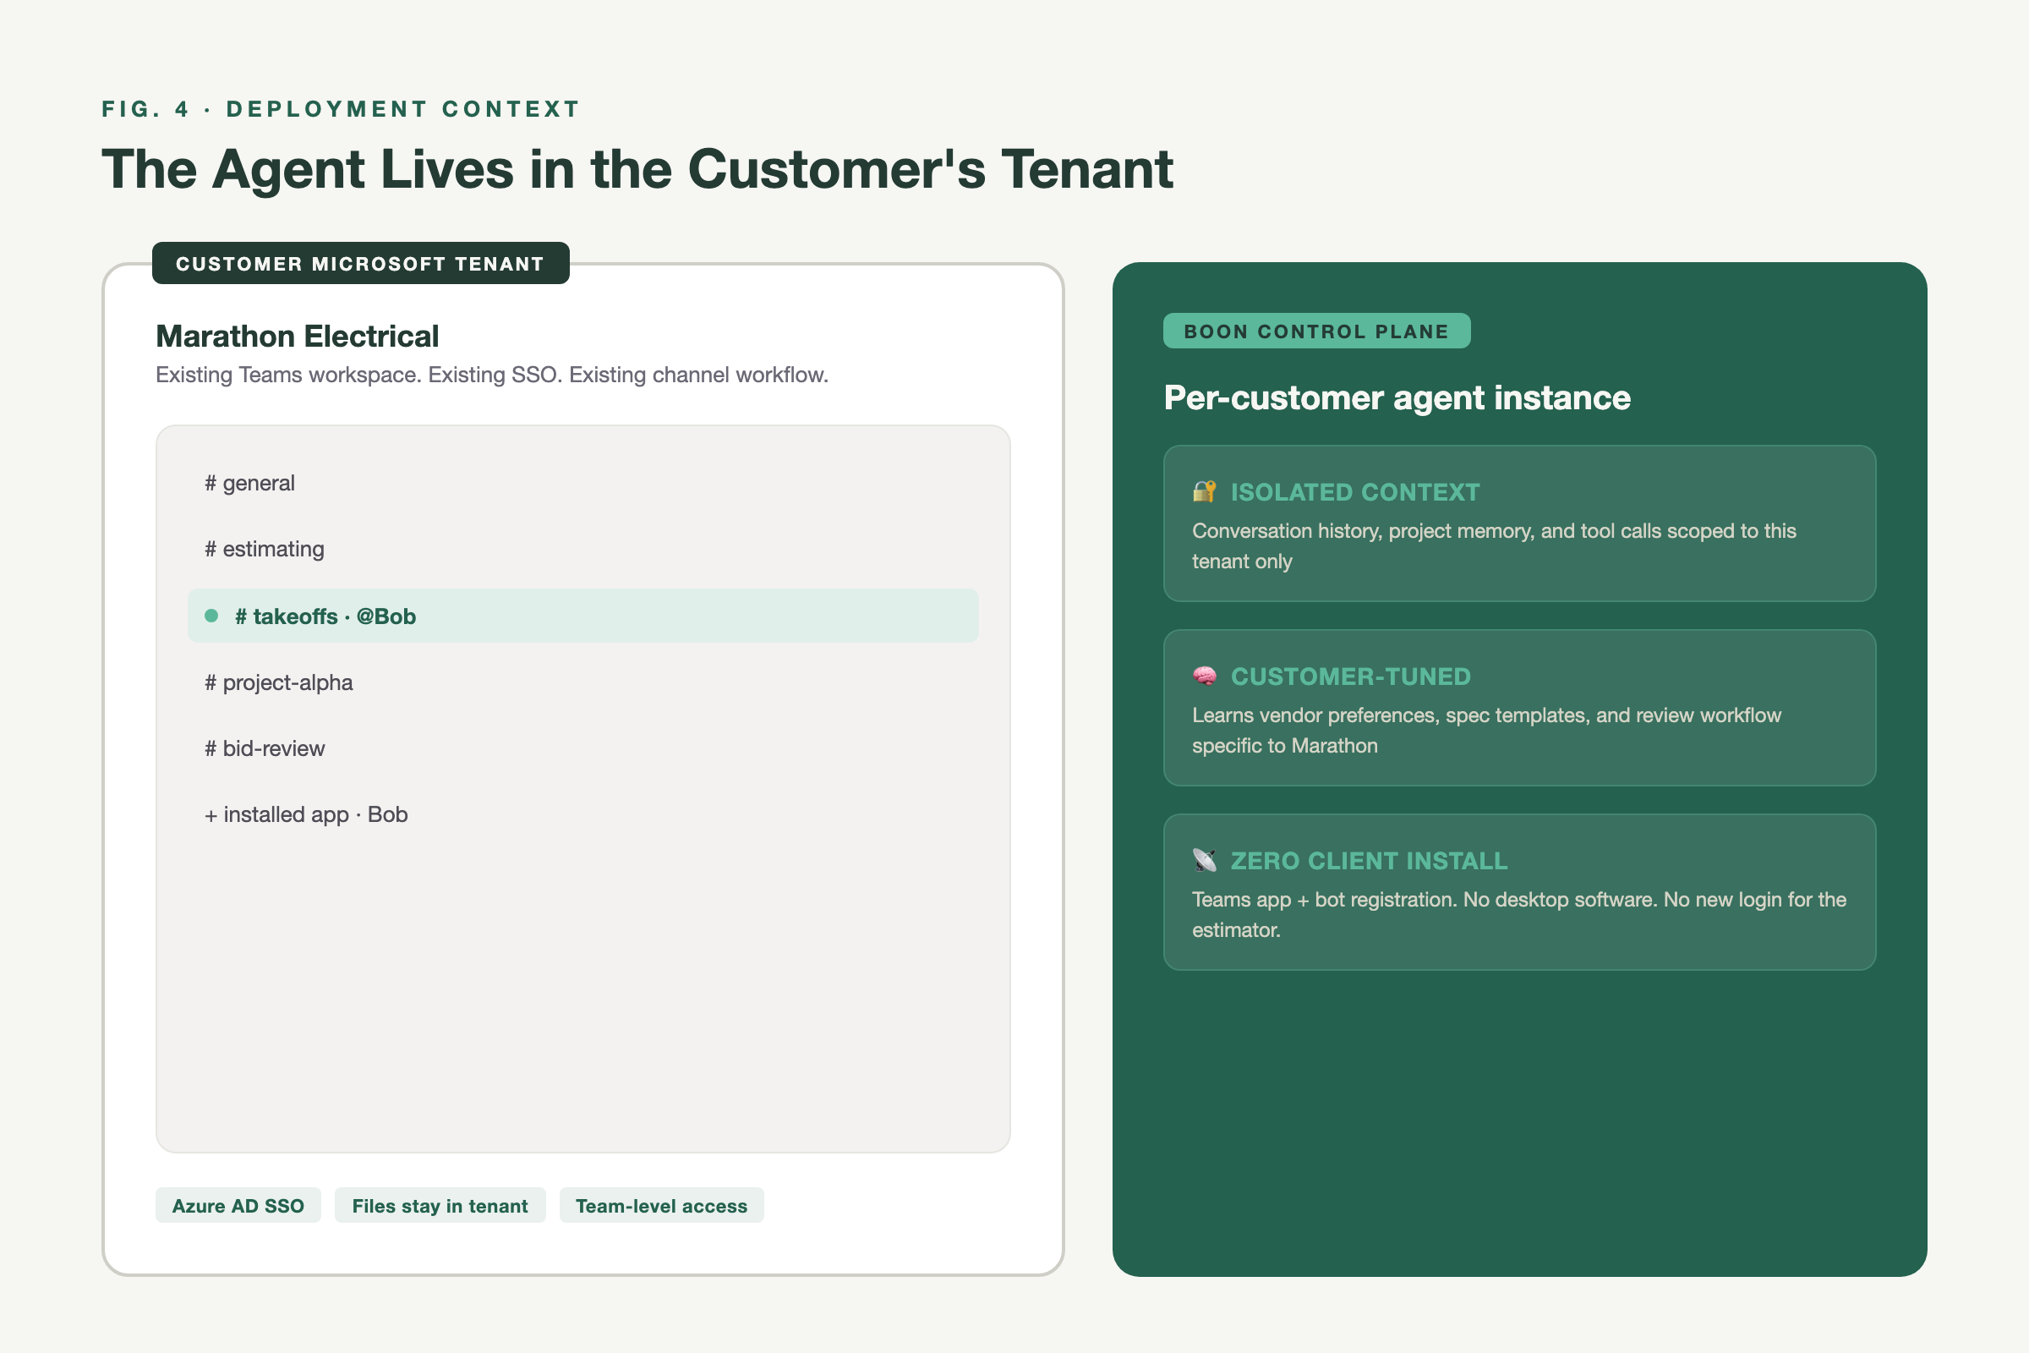Click the satellite icon on Zero Client Install card
2029x1353 pixels.
pyautogui.click(x=1204, y=860)
